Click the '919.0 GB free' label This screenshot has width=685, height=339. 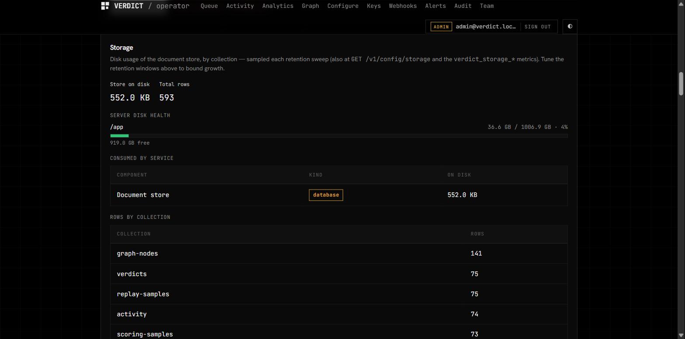130,143
